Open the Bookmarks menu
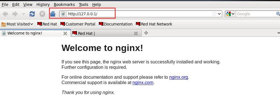 point(64,5)
